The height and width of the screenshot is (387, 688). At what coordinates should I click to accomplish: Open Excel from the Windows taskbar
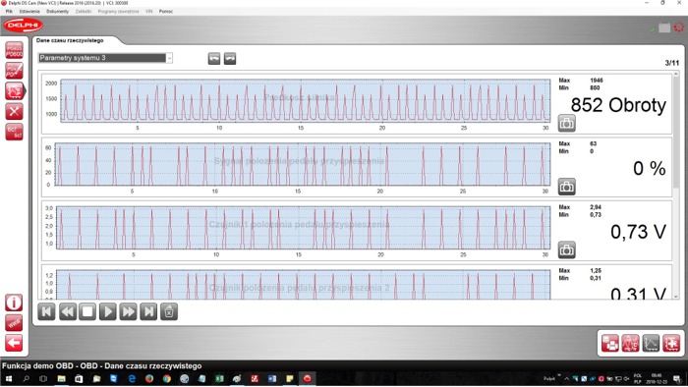(x=219, y=379)
